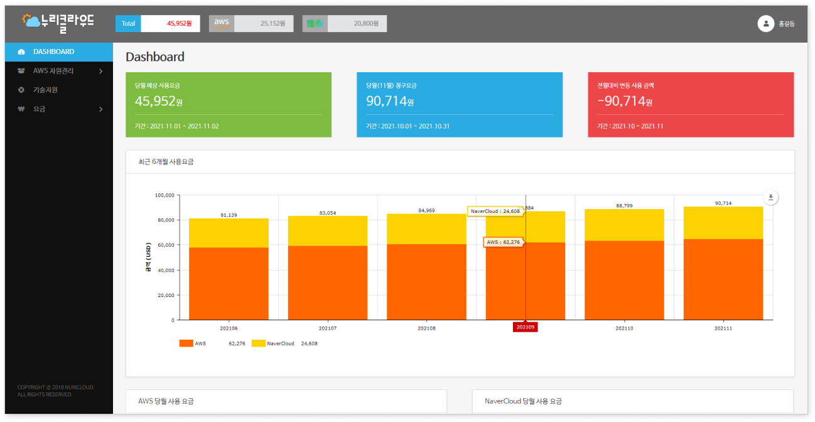
Task: Toggle the yellow NaverCloud legend swatch
Action: (x=258, y=344)
